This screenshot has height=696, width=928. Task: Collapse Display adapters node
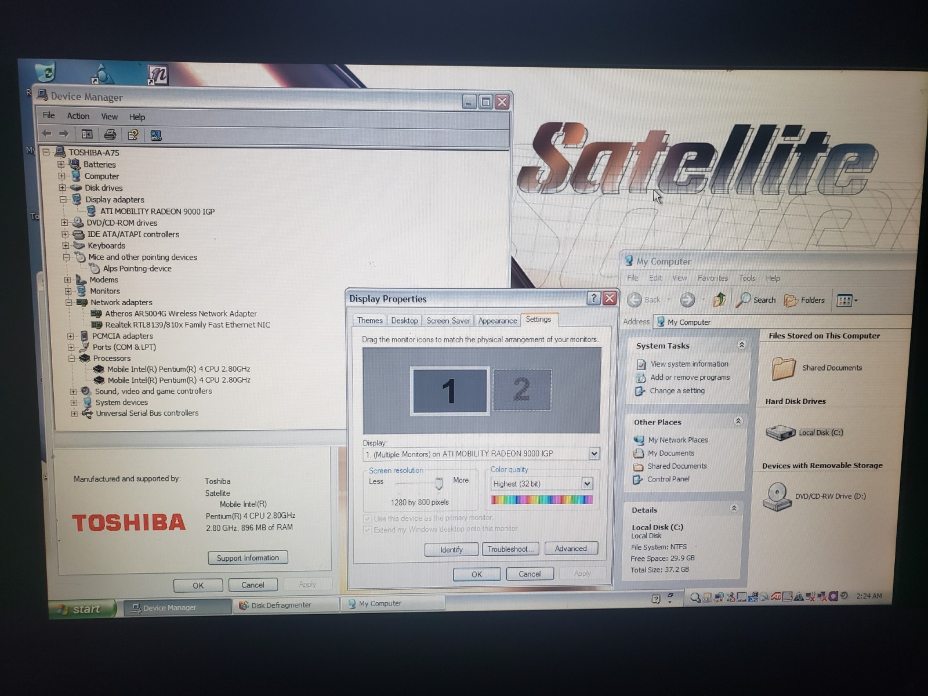coord(63,200)
